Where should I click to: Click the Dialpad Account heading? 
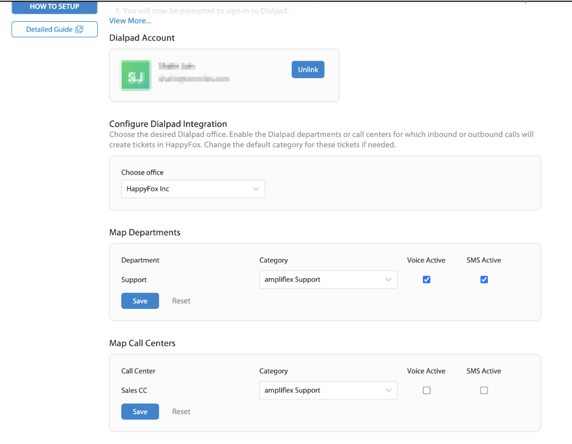tap(142, 38)
